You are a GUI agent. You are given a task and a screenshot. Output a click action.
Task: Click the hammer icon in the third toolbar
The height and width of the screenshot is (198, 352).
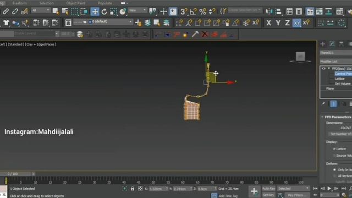195,34
